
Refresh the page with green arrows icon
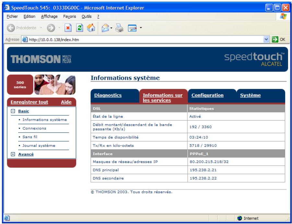pos(79,28)
